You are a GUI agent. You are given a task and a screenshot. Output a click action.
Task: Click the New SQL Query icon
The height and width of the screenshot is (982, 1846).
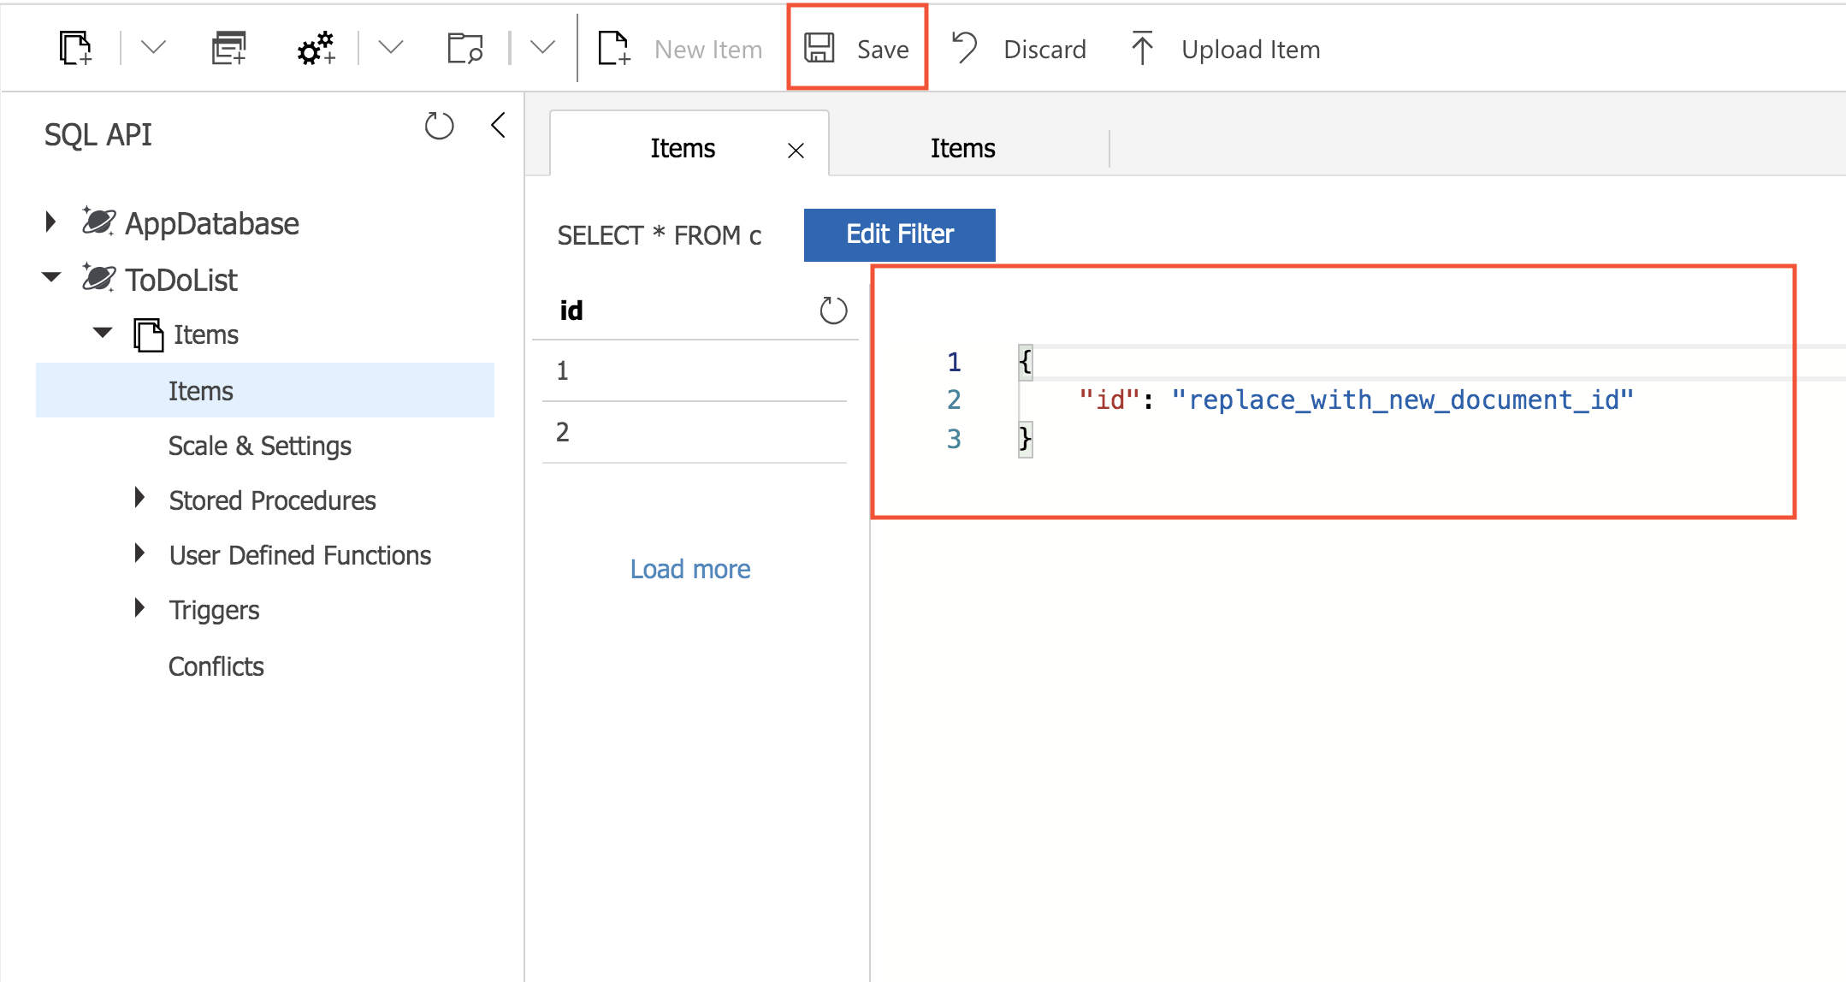(x=228, y=48)
